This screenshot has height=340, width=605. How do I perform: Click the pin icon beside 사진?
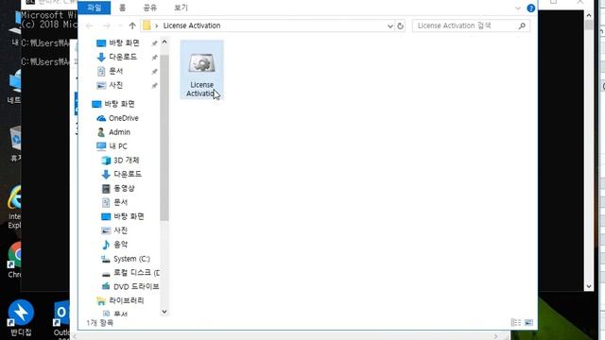pyautogui.click(x=154, y=86)
